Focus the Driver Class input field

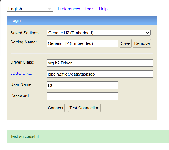[x=100, y=63]
